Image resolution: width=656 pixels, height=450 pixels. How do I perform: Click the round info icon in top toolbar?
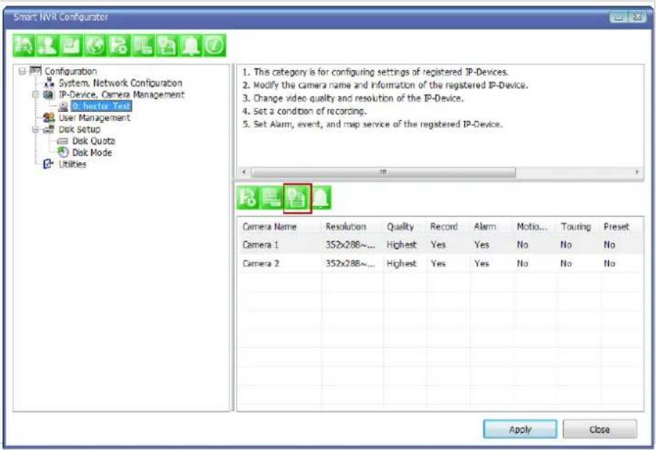point(215,46)
